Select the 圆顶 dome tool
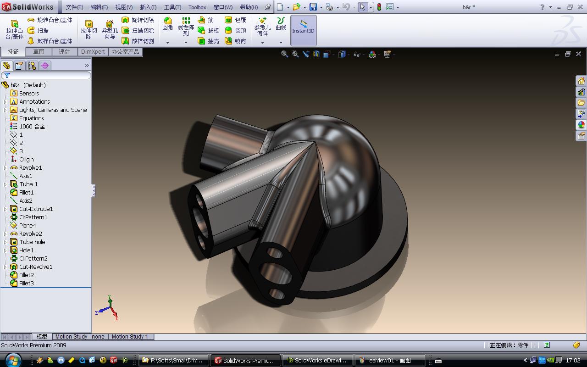The width and height of the screenshot is (587, 367). pos(235,30)
